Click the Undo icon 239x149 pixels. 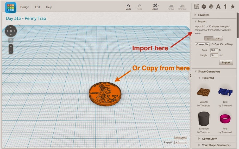point(128,7)
